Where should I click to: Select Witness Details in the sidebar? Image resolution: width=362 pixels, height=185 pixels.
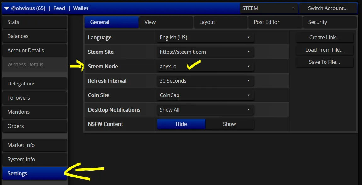coord(35,64)
